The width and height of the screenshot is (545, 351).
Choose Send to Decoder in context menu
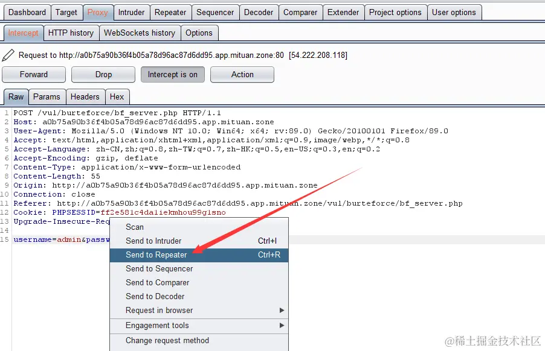coord(199,297)
